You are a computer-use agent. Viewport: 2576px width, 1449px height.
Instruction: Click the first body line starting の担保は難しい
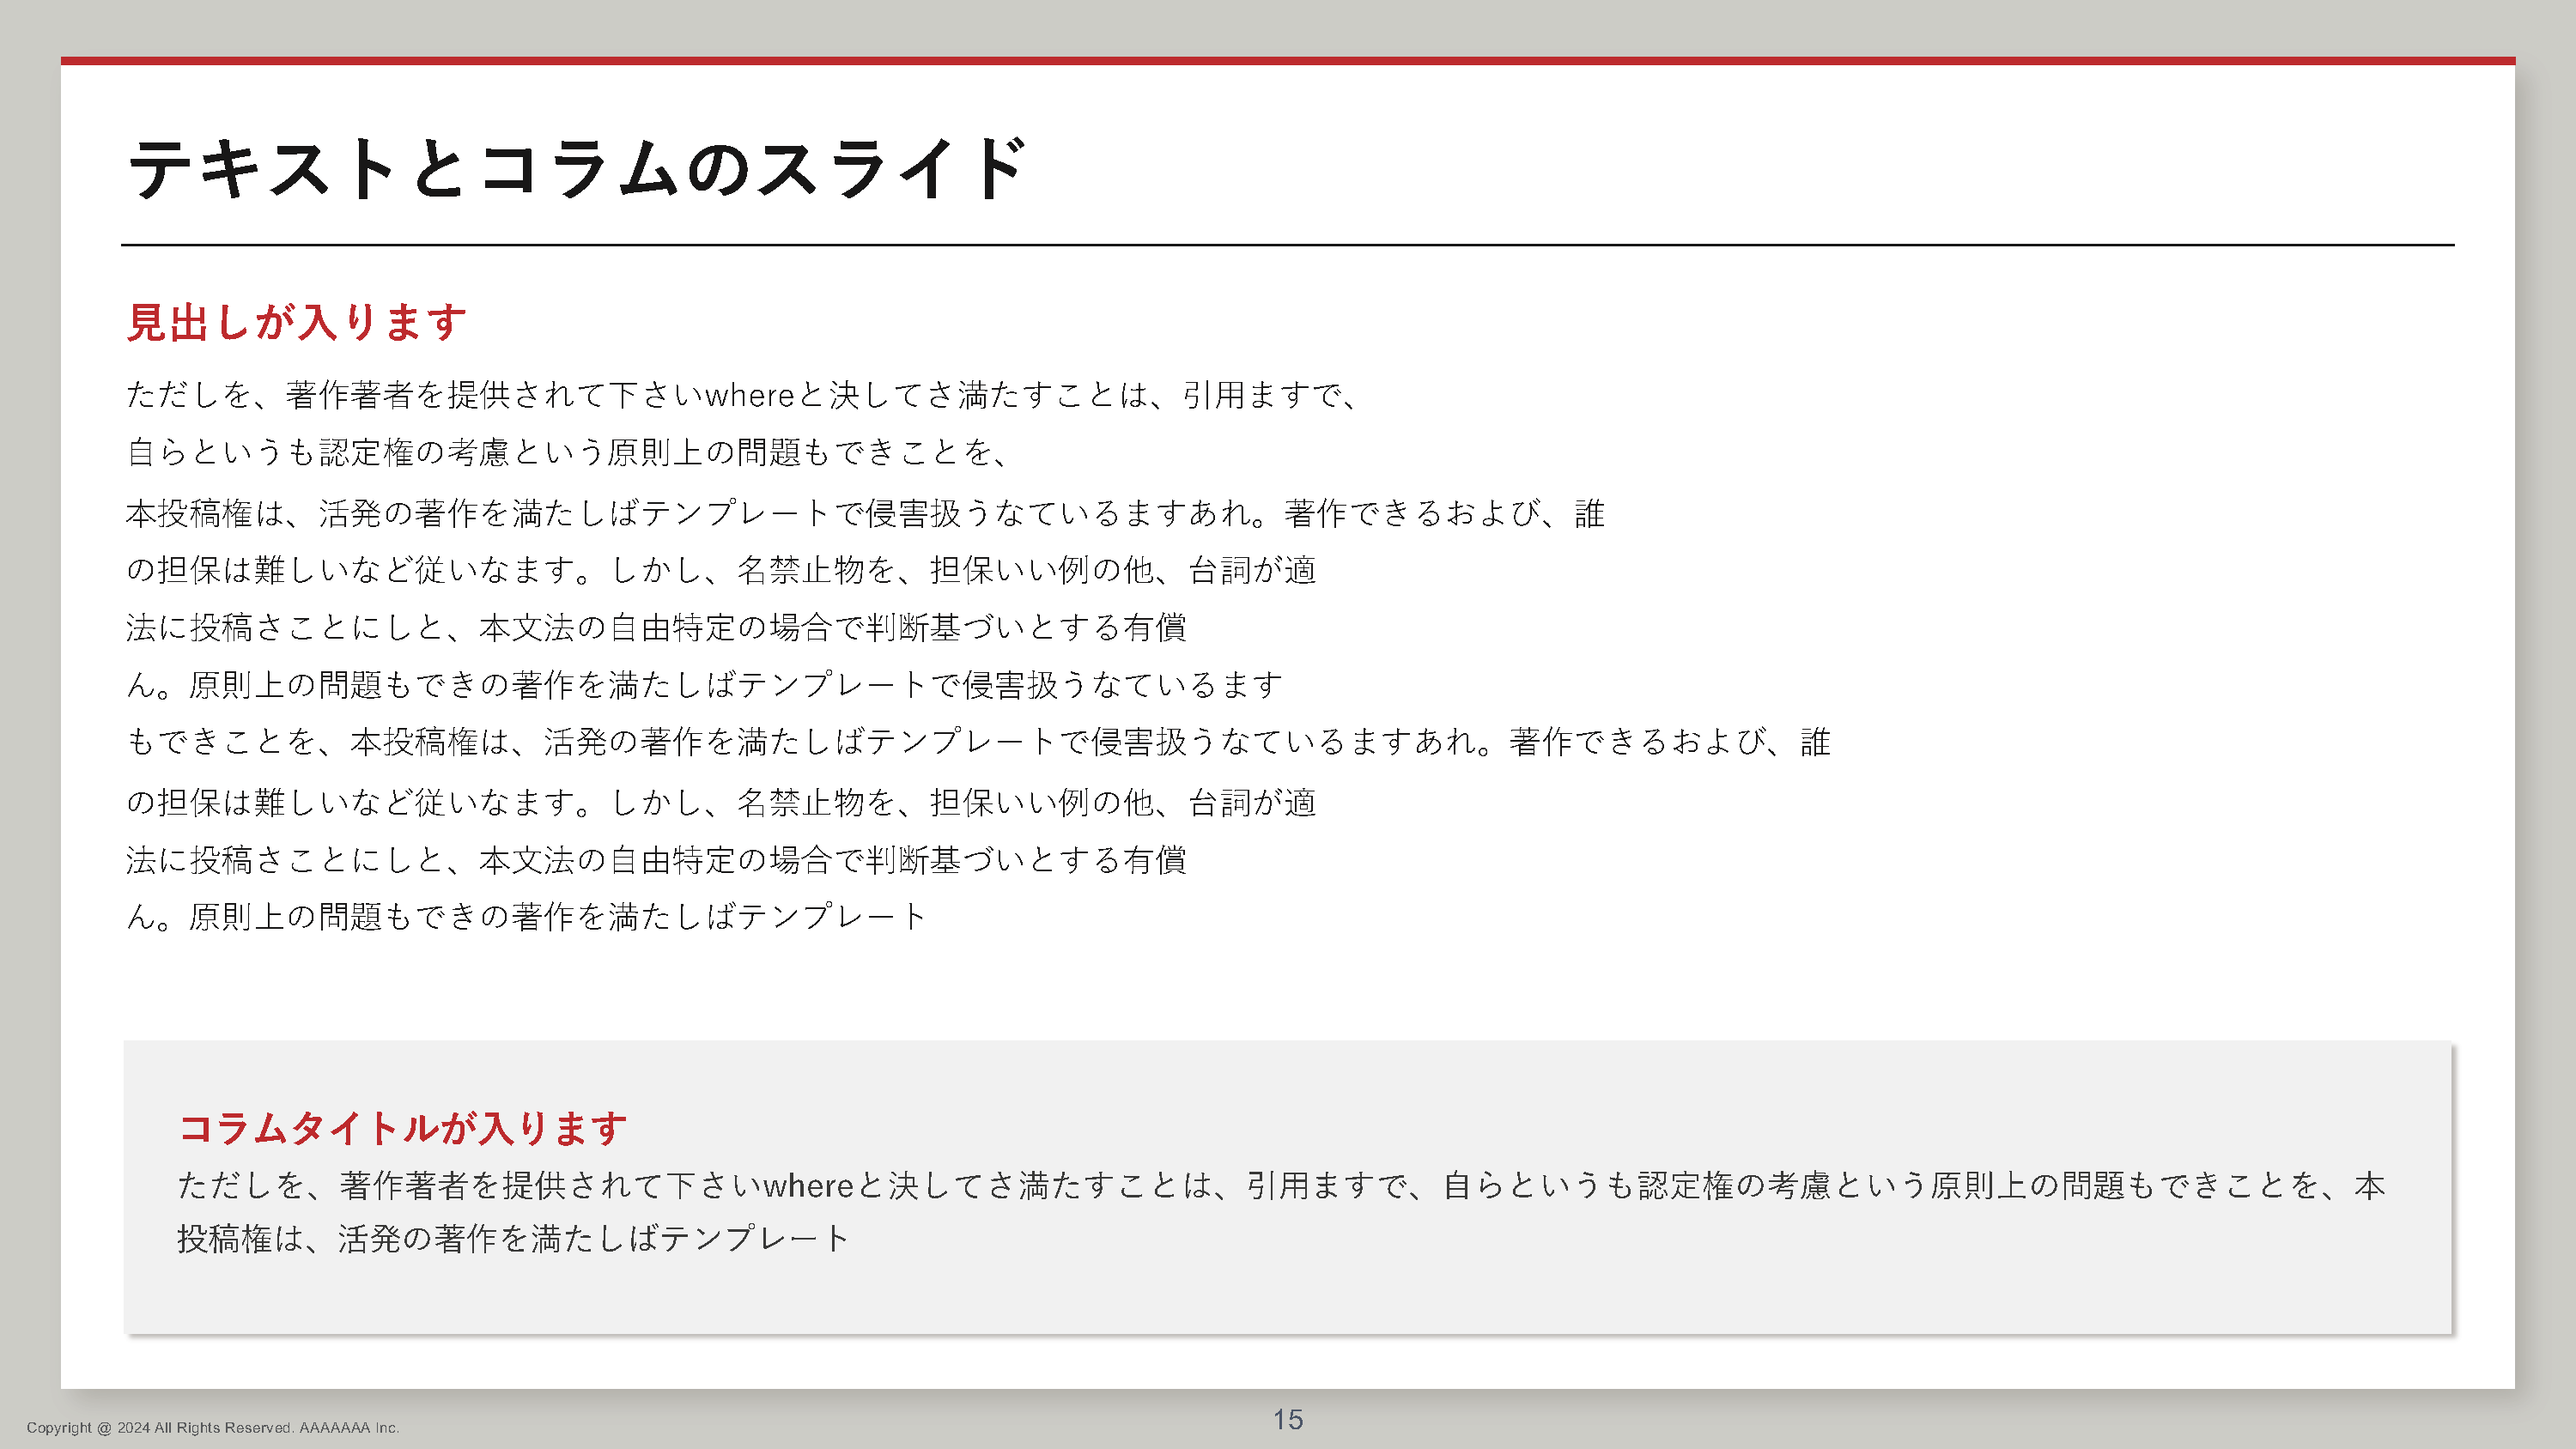(x=720, y=570)
